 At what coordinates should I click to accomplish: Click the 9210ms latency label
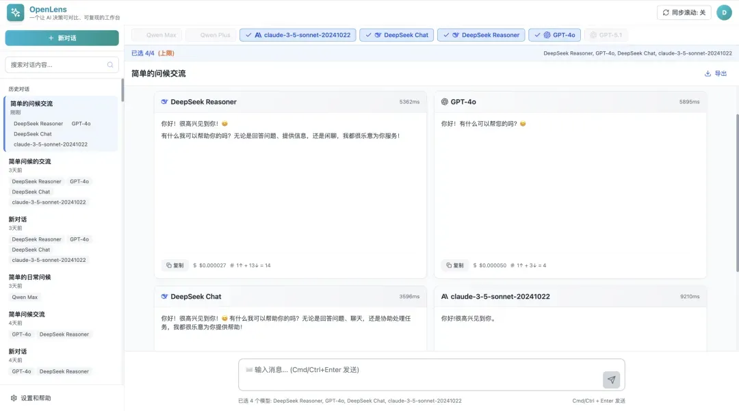click(690, 297)
